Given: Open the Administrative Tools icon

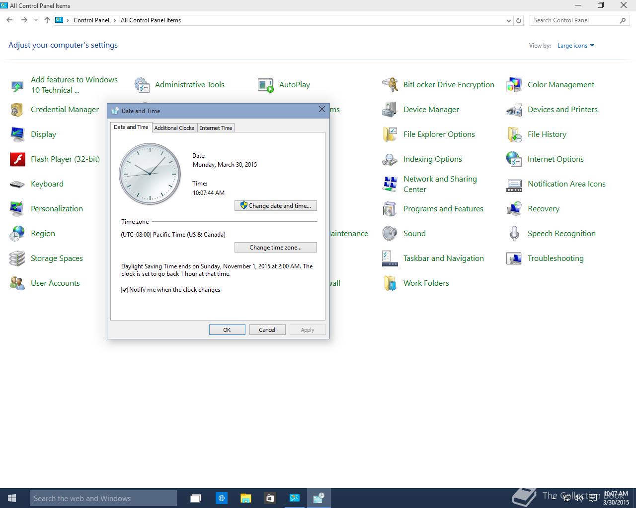Looking at the screenshot, I should click(142, 85).
